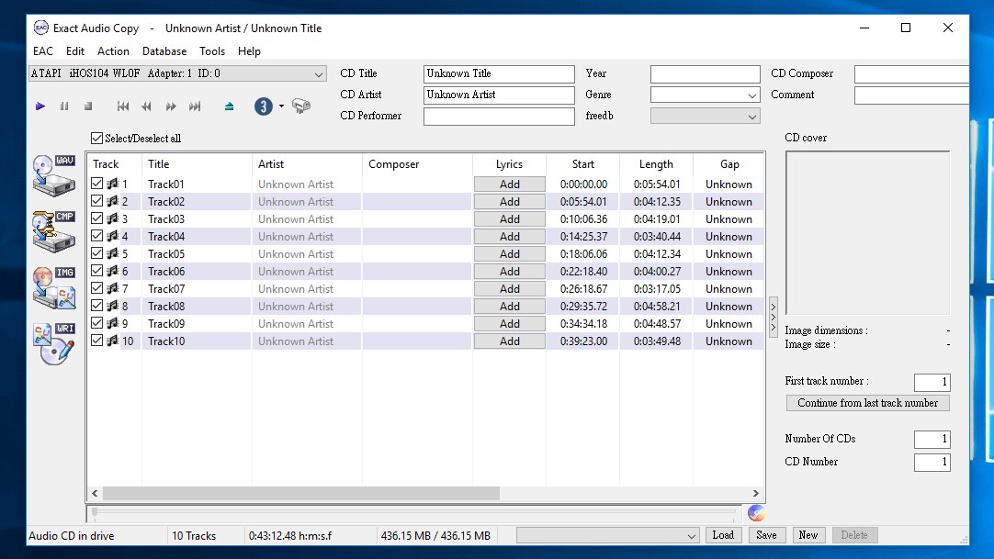Eject the CD with the eject icon

[229, 106]
